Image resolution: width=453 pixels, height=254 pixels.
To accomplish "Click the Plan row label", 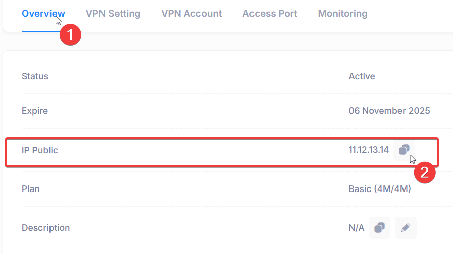I will (x=31, y=189).
